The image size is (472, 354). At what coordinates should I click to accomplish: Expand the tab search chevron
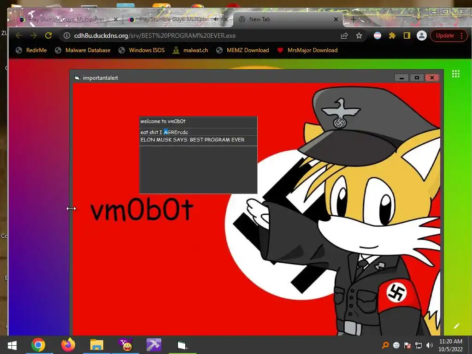click(x=418, y=19)
